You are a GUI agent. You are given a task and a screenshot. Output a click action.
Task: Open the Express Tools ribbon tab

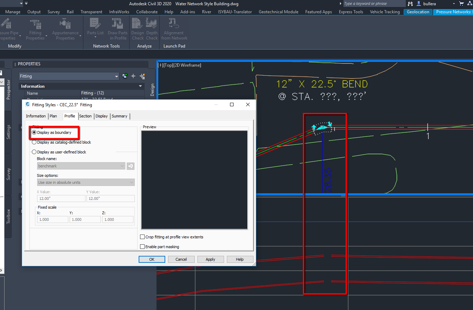coord(351,12)
